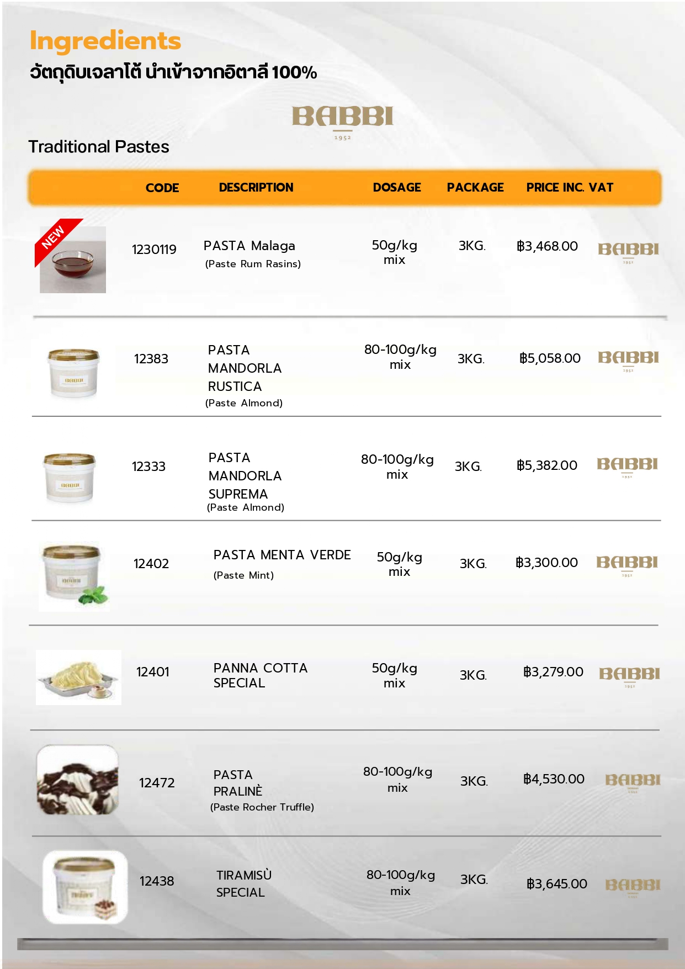Image resolution: width=685 pixels, height=969 pixels.
Task: Click the BABBI logo in the Menta Verde row
Action: [626, 565]
